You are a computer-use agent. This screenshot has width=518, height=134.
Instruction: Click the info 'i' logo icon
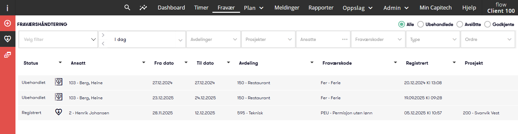tap(8, 8)
